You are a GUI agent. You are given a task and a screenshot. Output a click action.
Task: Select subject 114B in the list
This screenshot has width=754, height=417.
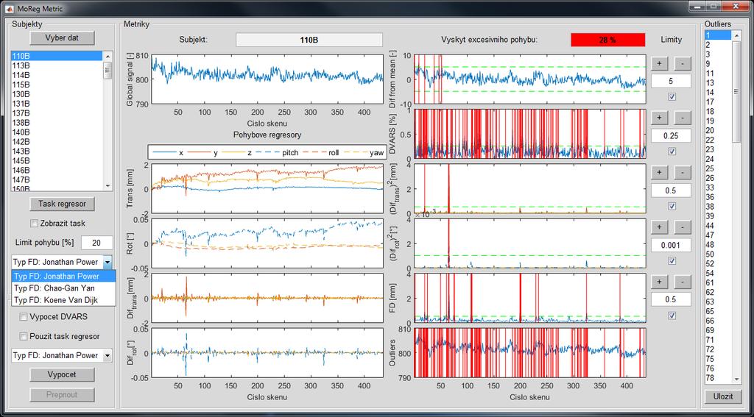coord(57,75)
